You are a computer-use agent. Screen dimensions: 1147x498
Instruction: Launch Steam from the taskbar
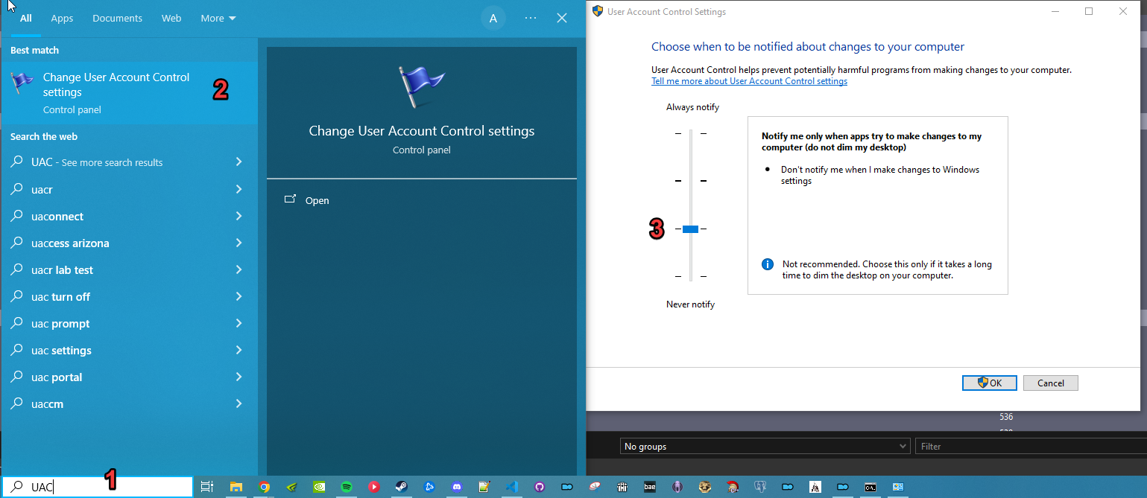tap(401, 487)
